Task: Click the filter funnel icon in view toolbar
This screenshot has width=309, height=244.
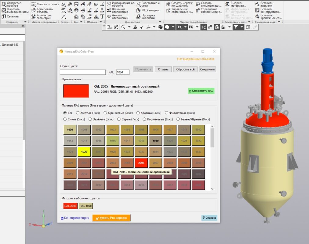Action: point(236,27)
